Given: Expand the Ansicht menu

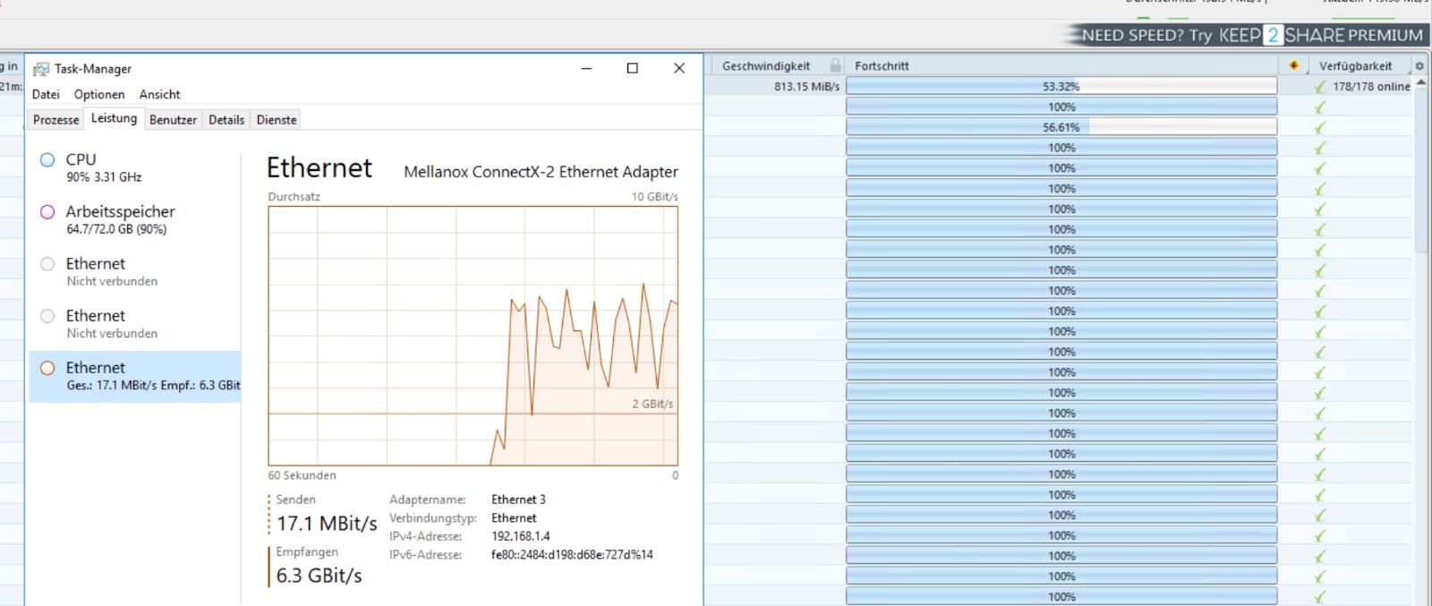Looking at the screenshot, I should click(x=159, y=94).
